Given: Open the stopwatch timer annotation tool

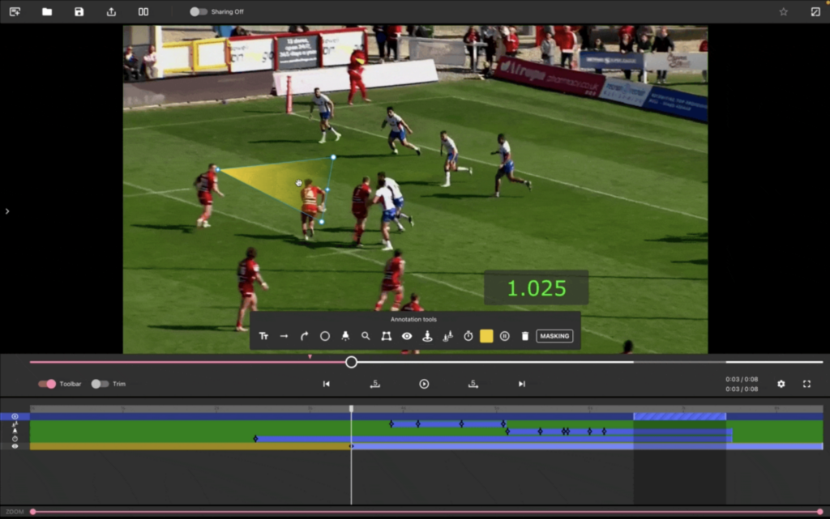Looking at the screenshot, I should point(468,335).
